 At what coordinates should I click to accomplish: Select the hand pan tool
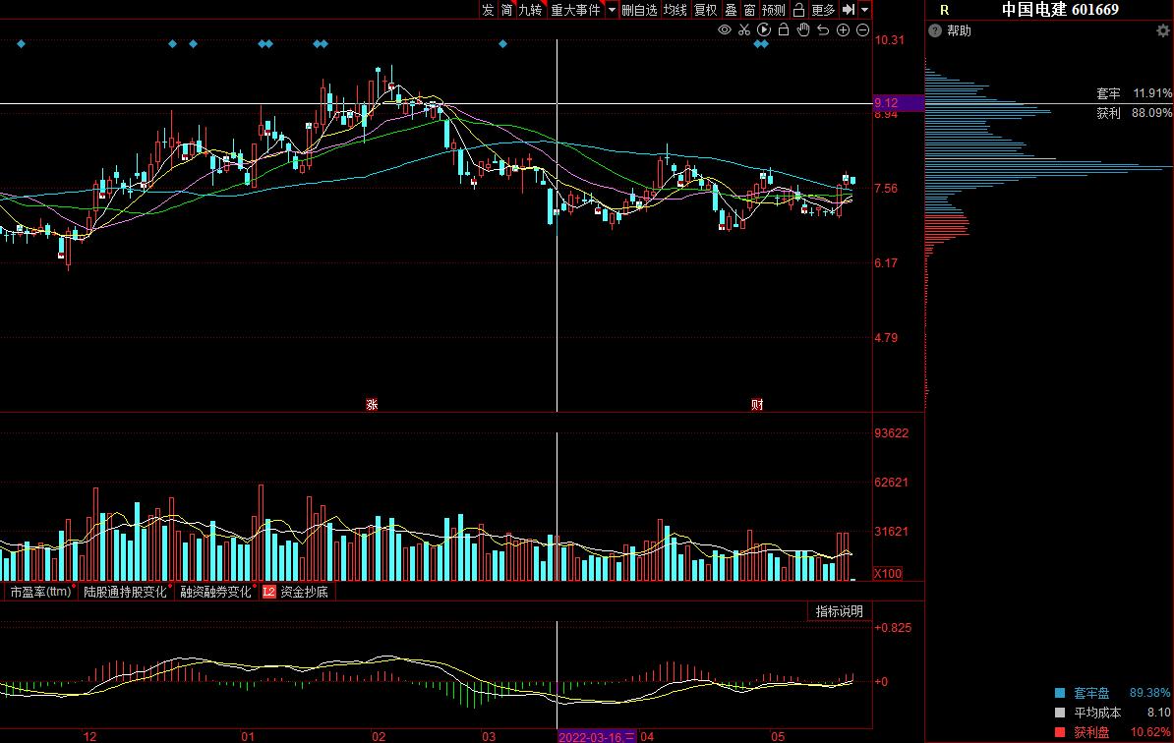803,30
